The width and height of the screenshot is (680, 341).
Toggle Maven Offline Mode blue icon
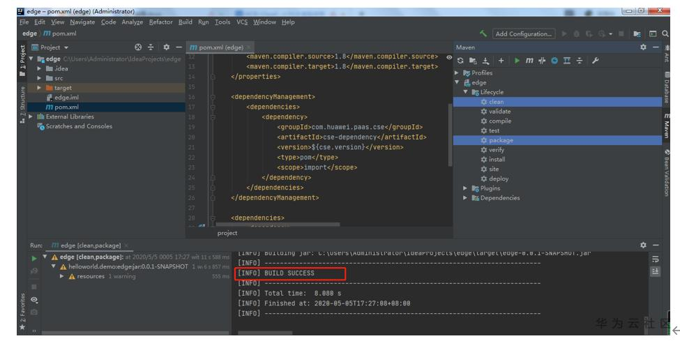click(x=554, y=61)
